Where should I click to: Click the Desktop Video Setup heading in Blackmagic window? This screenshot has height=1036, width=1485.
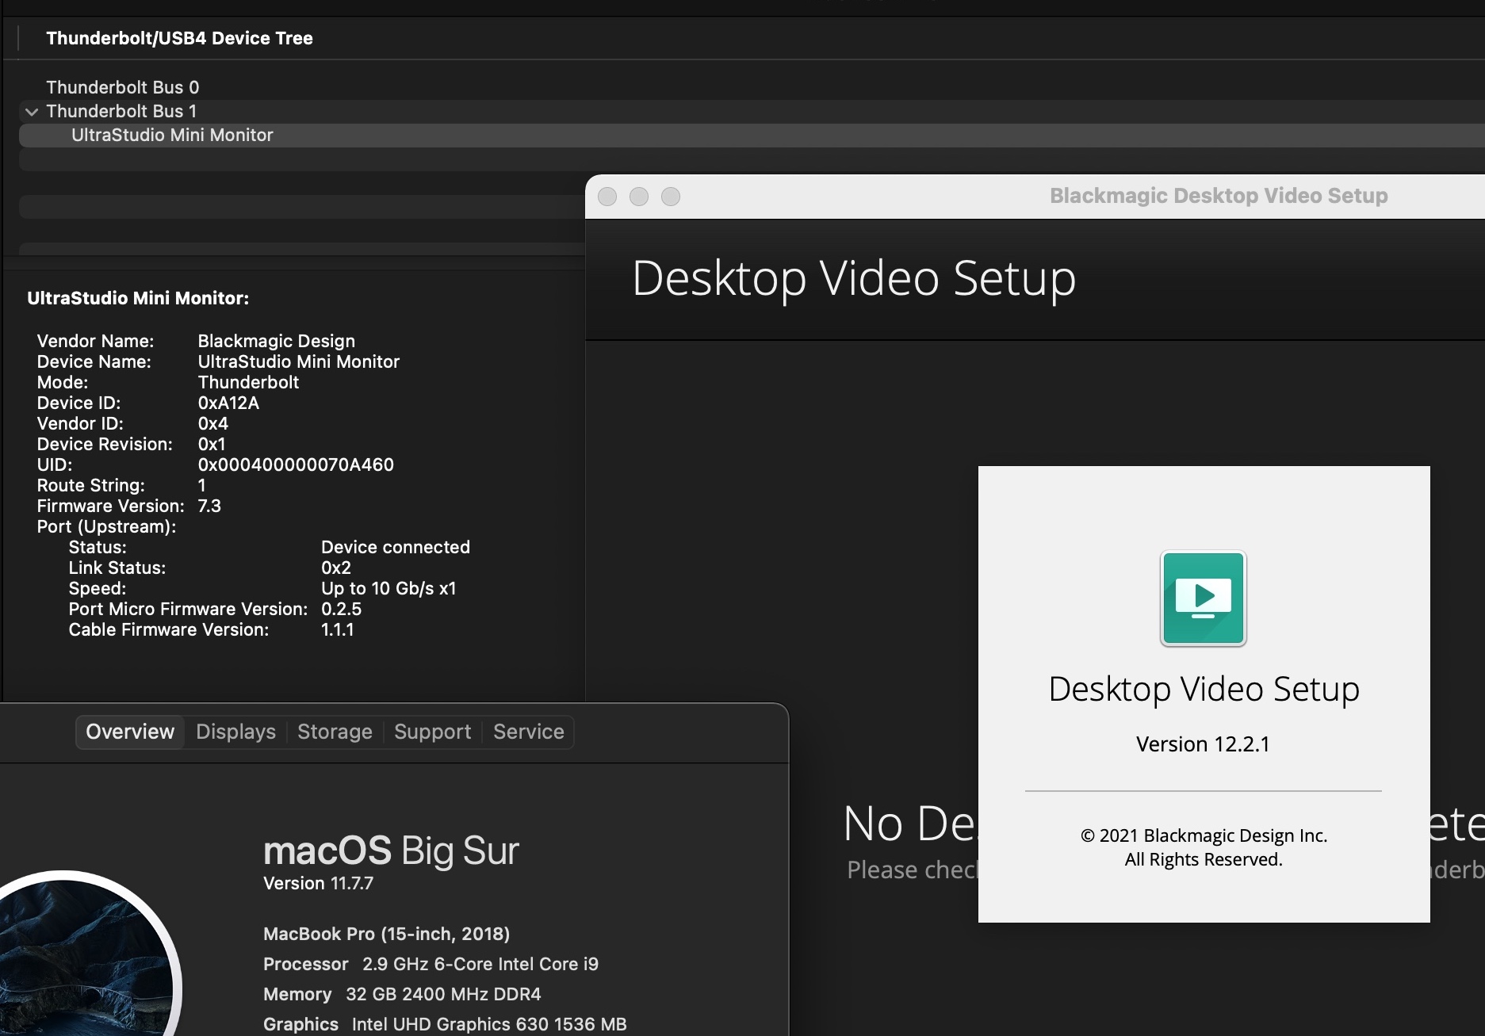854,278
